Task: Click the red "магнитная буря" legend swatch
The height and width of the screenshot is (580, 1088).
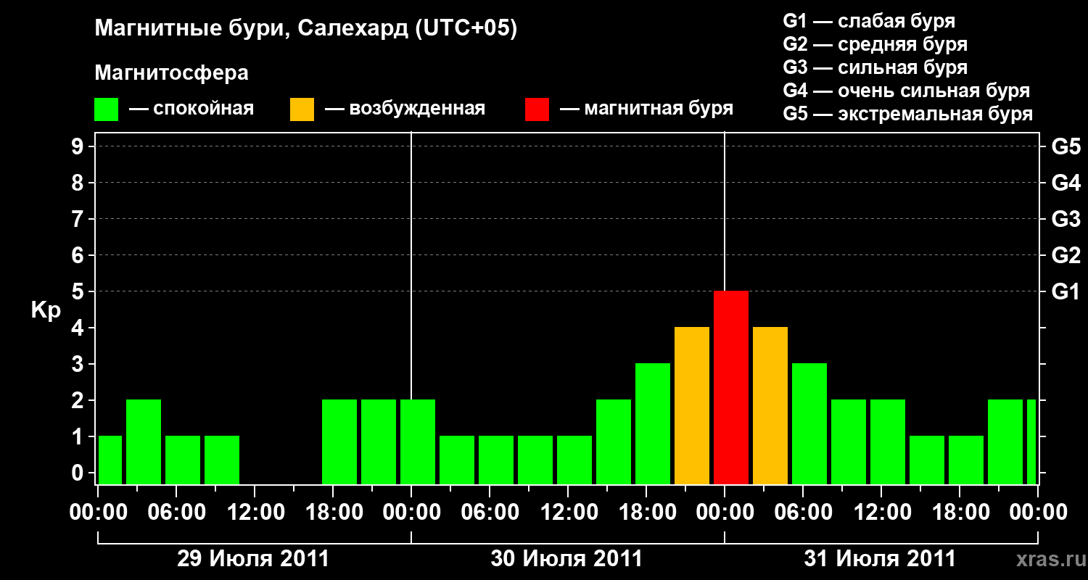Action: coord(537,109)
